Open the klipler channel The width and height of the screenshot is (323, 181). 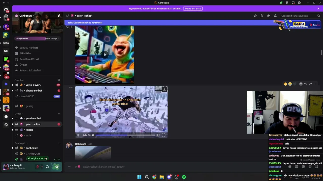coord(37,130)
